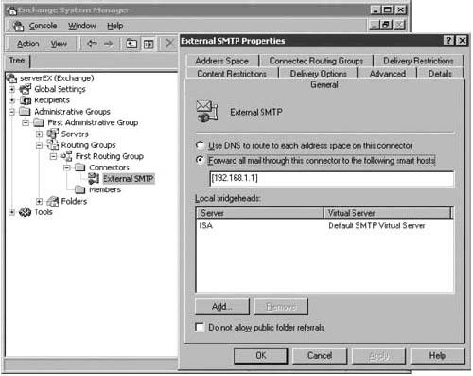Image resolution: width=473 pixels, height=376 pixels.
Task: Collapse the First Administrative Group node
Action: pos(26,122)
